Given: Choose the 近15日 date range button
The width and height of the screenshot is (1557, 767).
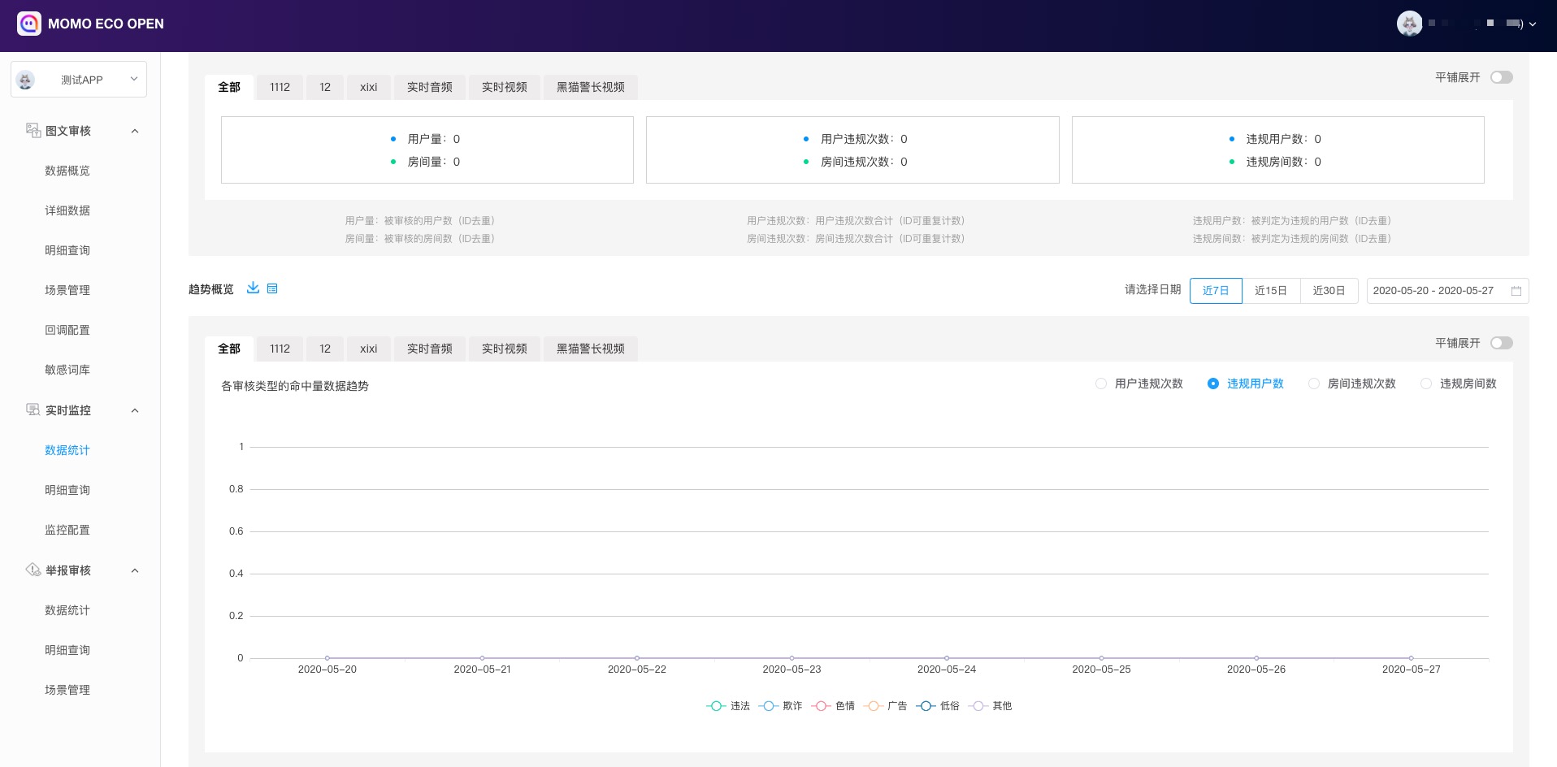Looking at the screenshot, I should [1270, 291].
